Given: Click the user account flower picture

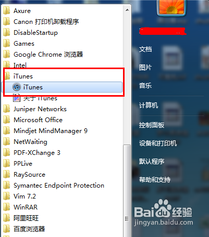Looking at the screenshot, I should point(171,7).
